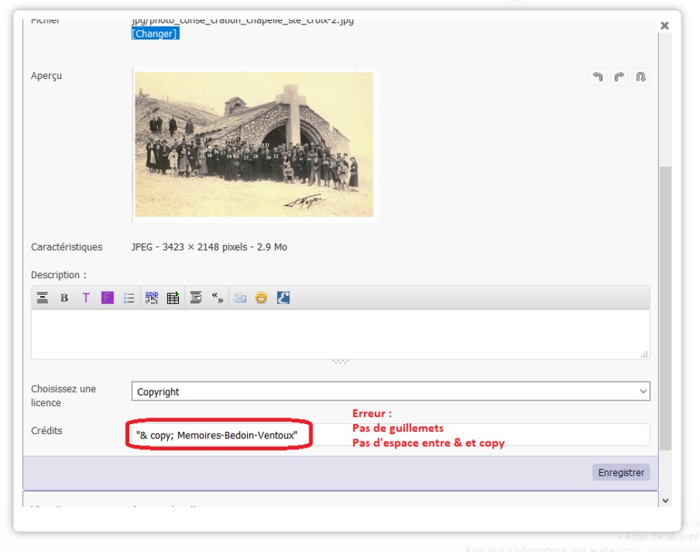Click the block quote icon
The image size is (700, 552).
tap(195, 298)
